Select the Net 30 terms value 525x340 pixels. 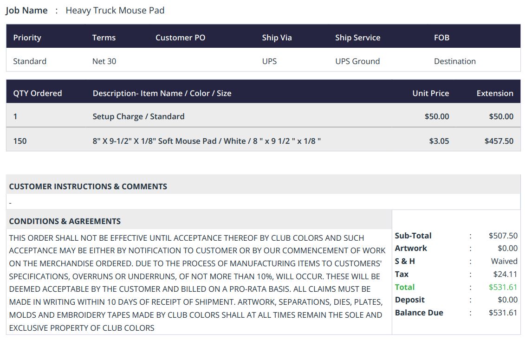tap(104, 61)
